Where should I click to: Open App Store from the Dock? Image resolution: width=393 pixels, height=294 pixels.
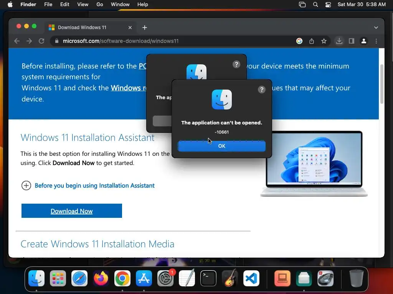(x=144, y=278)
